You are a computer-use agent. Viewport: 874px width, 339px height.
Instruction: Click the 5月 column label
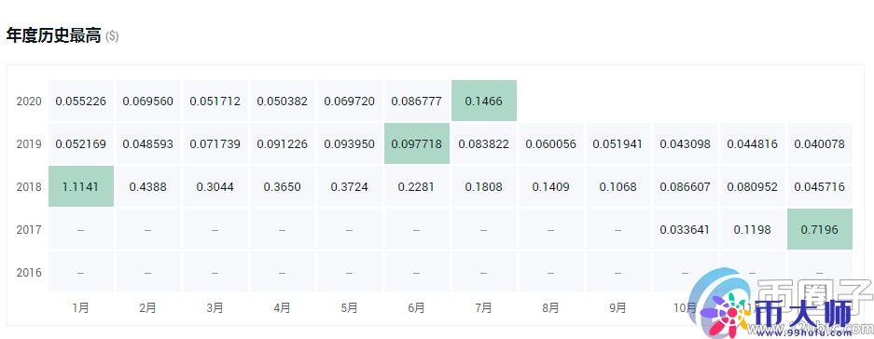350,308
